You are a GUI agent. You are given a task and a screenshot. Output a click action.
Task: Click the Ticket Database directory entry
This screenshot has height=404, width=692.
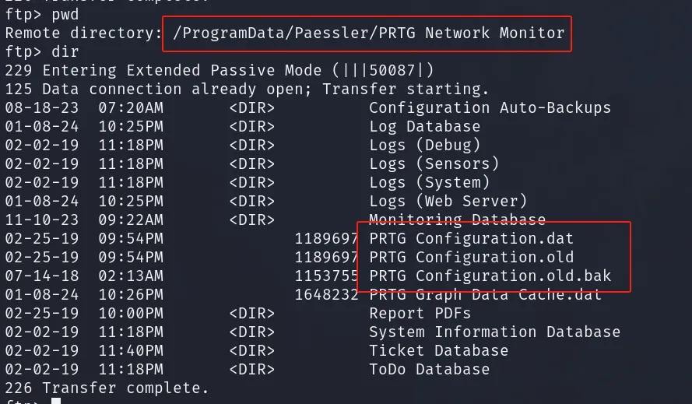click(439, 350)
